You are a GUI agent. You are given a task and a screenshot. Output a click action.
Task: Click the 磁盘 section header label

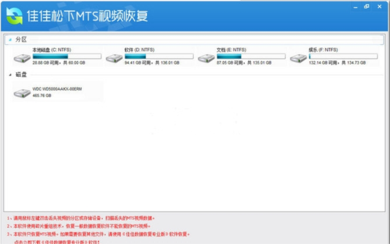[x=21, y=74]
